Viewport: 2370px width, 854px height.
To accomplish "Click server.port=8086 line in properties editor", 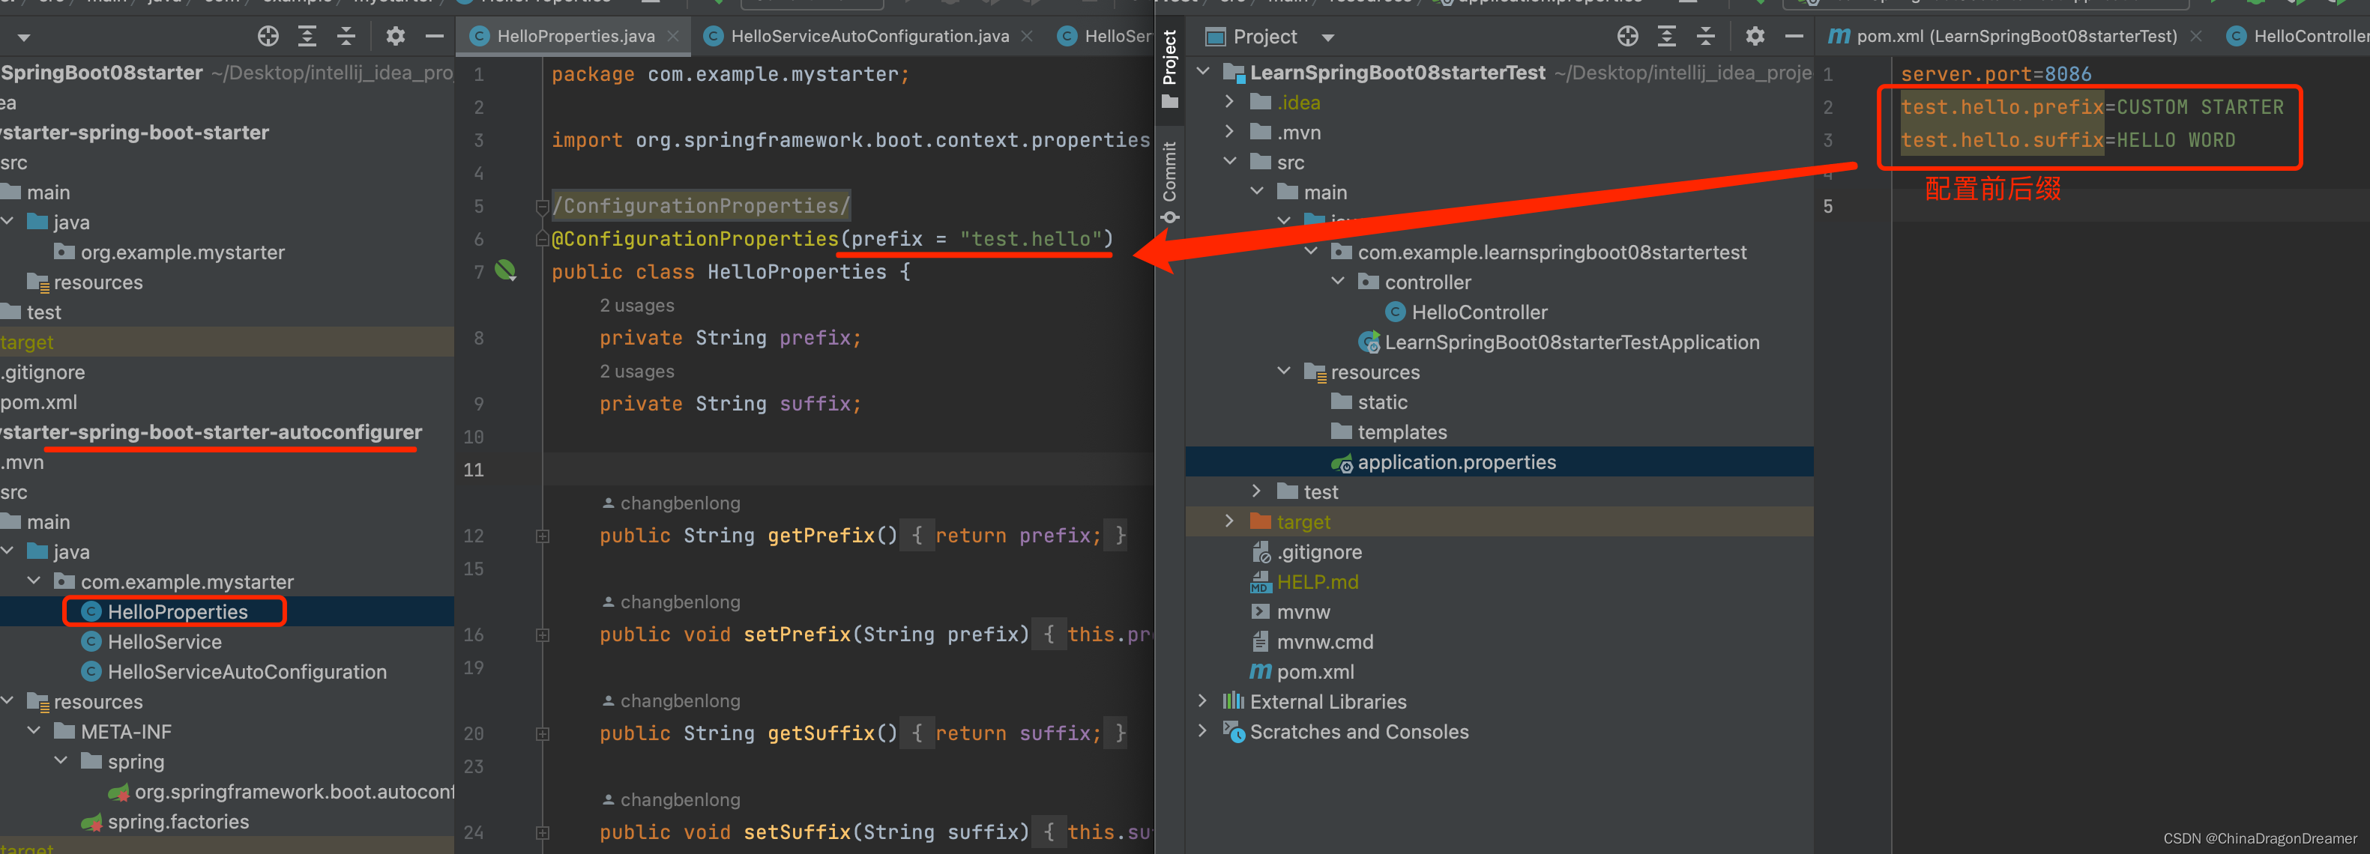I will pos(1995,73).
